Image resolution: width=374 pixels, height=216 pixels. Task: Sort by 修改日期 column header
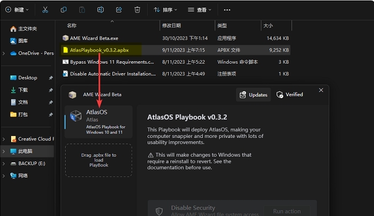tap(172, 25)
